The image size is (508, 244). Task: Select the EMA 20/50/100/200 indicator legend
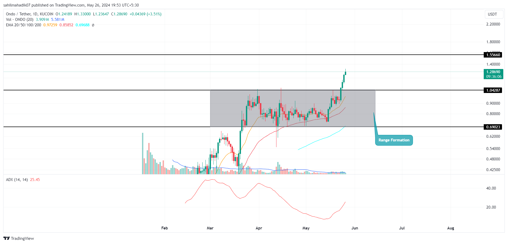pos(23,25)
